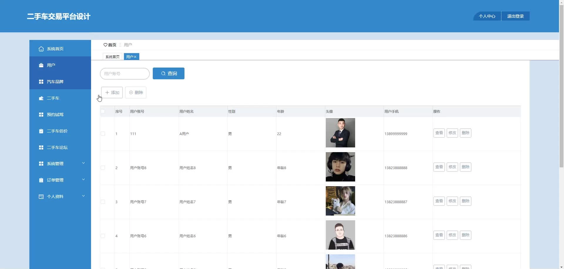Click the 用户手机 column header
564x269 pixels.
[392, 112]
